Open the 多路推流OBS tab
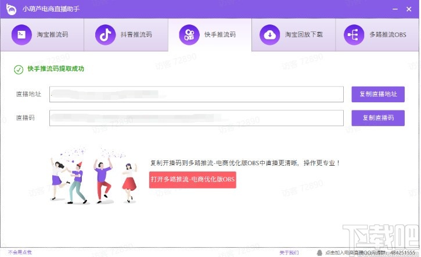 (x=377, y=35)
